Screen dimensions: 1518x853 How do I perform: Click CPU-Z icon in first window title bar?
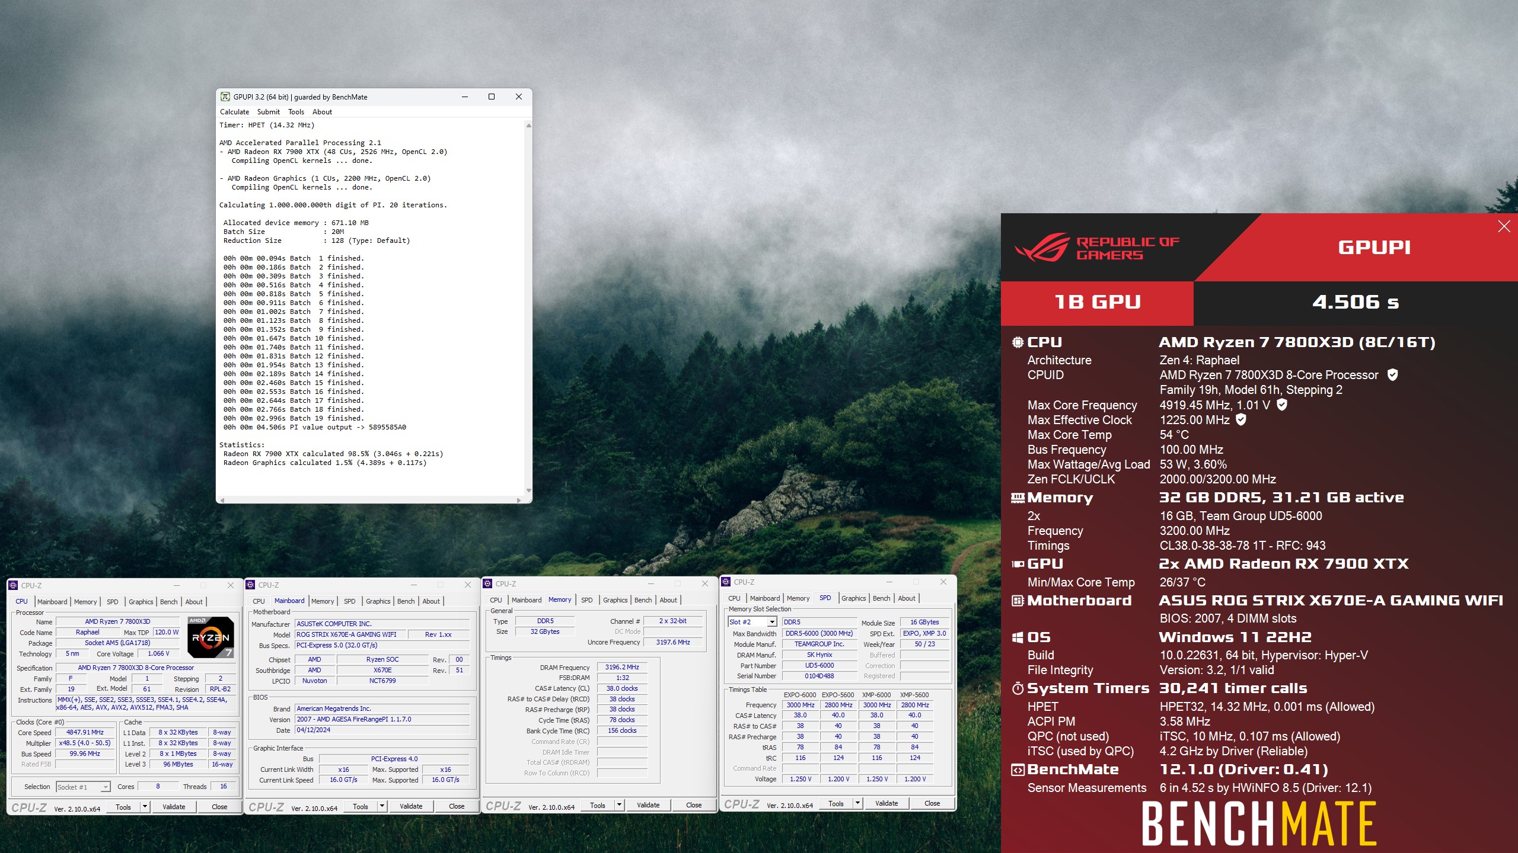[x=14, y=585]
